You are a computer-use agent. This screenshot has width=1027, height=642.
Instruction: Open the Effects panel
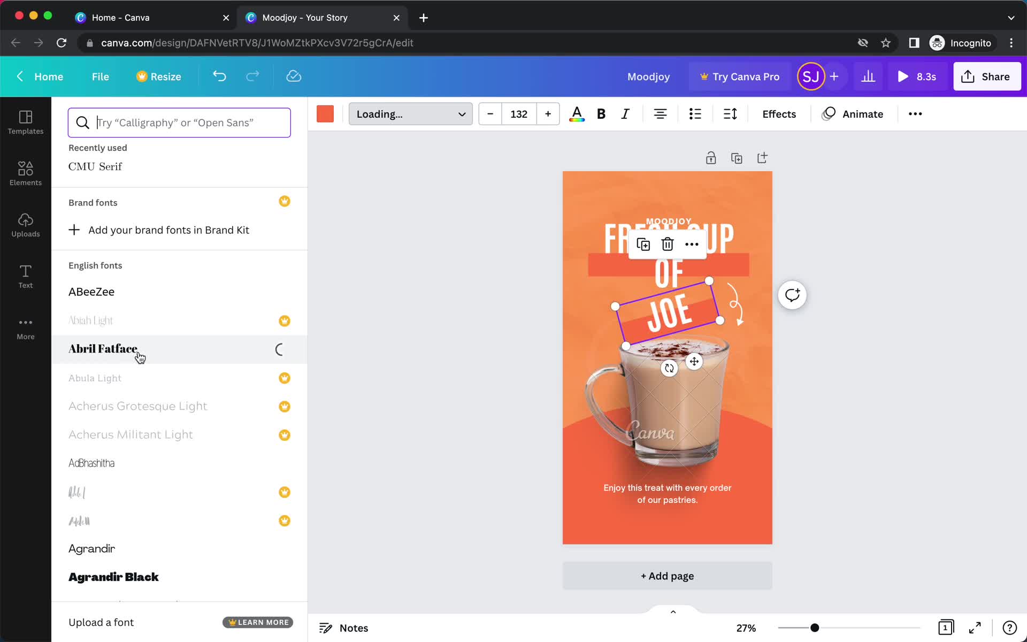(x=779, y=113)
